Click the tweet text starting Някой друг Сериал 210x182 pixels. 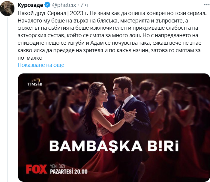[x=112, y=35]
